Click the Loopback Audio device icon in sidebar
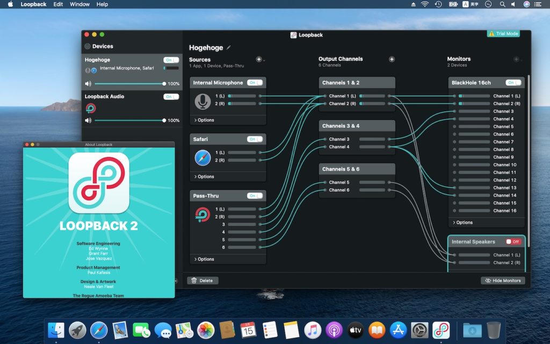Image resolution: width=550 pixels, height=344 pixels. (91, 108)
